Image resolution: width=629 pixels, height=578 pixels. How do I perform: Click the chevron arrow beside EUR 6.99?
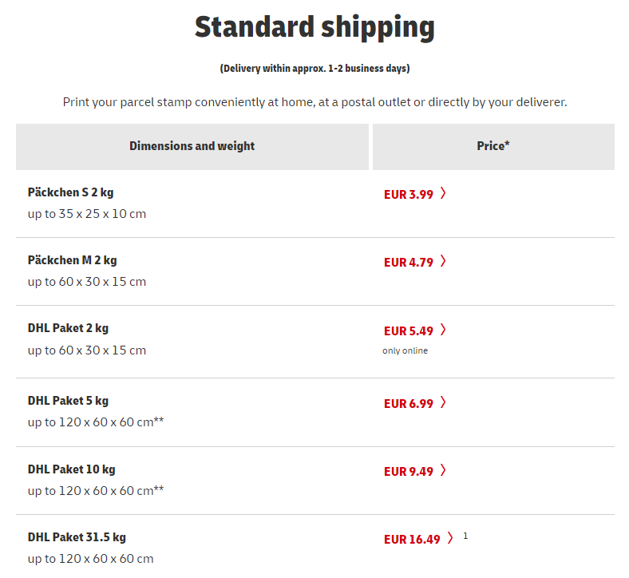coord(443,402)
